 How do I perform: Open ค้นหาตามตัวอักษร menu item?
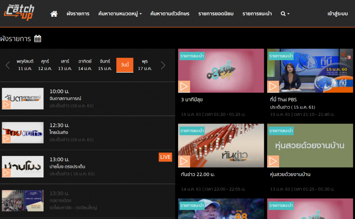coord(170,14)
